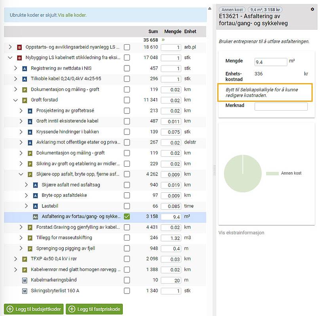
Task: Tick checkbox for Kabelmarkeringsbånd row
Action: 127,280
